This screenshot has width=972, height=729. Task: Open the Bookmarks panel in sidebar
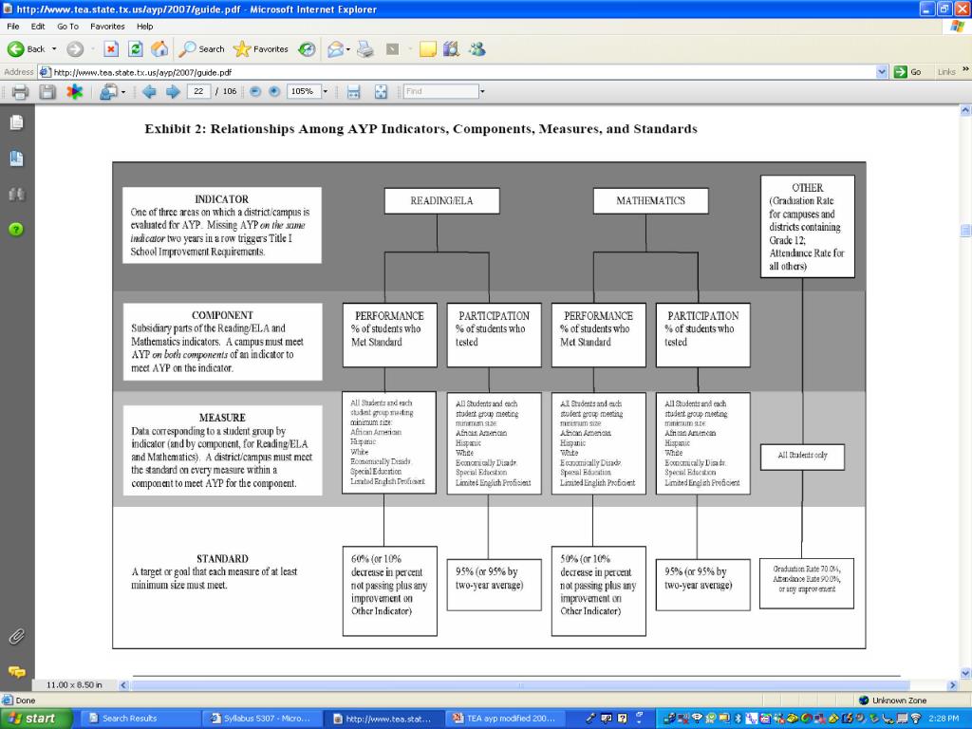point(17,159)
